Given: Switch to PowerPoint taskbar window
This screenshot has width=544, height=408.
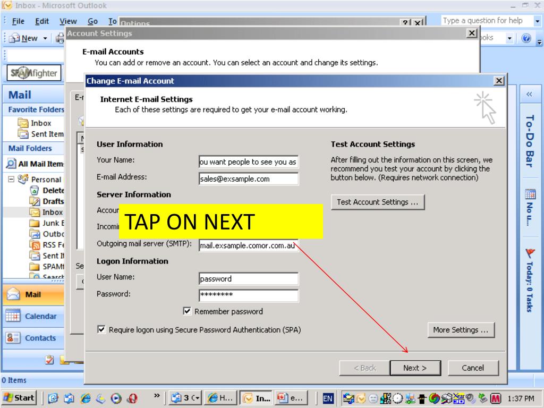Looking at the screenshot, I should 291,398.
